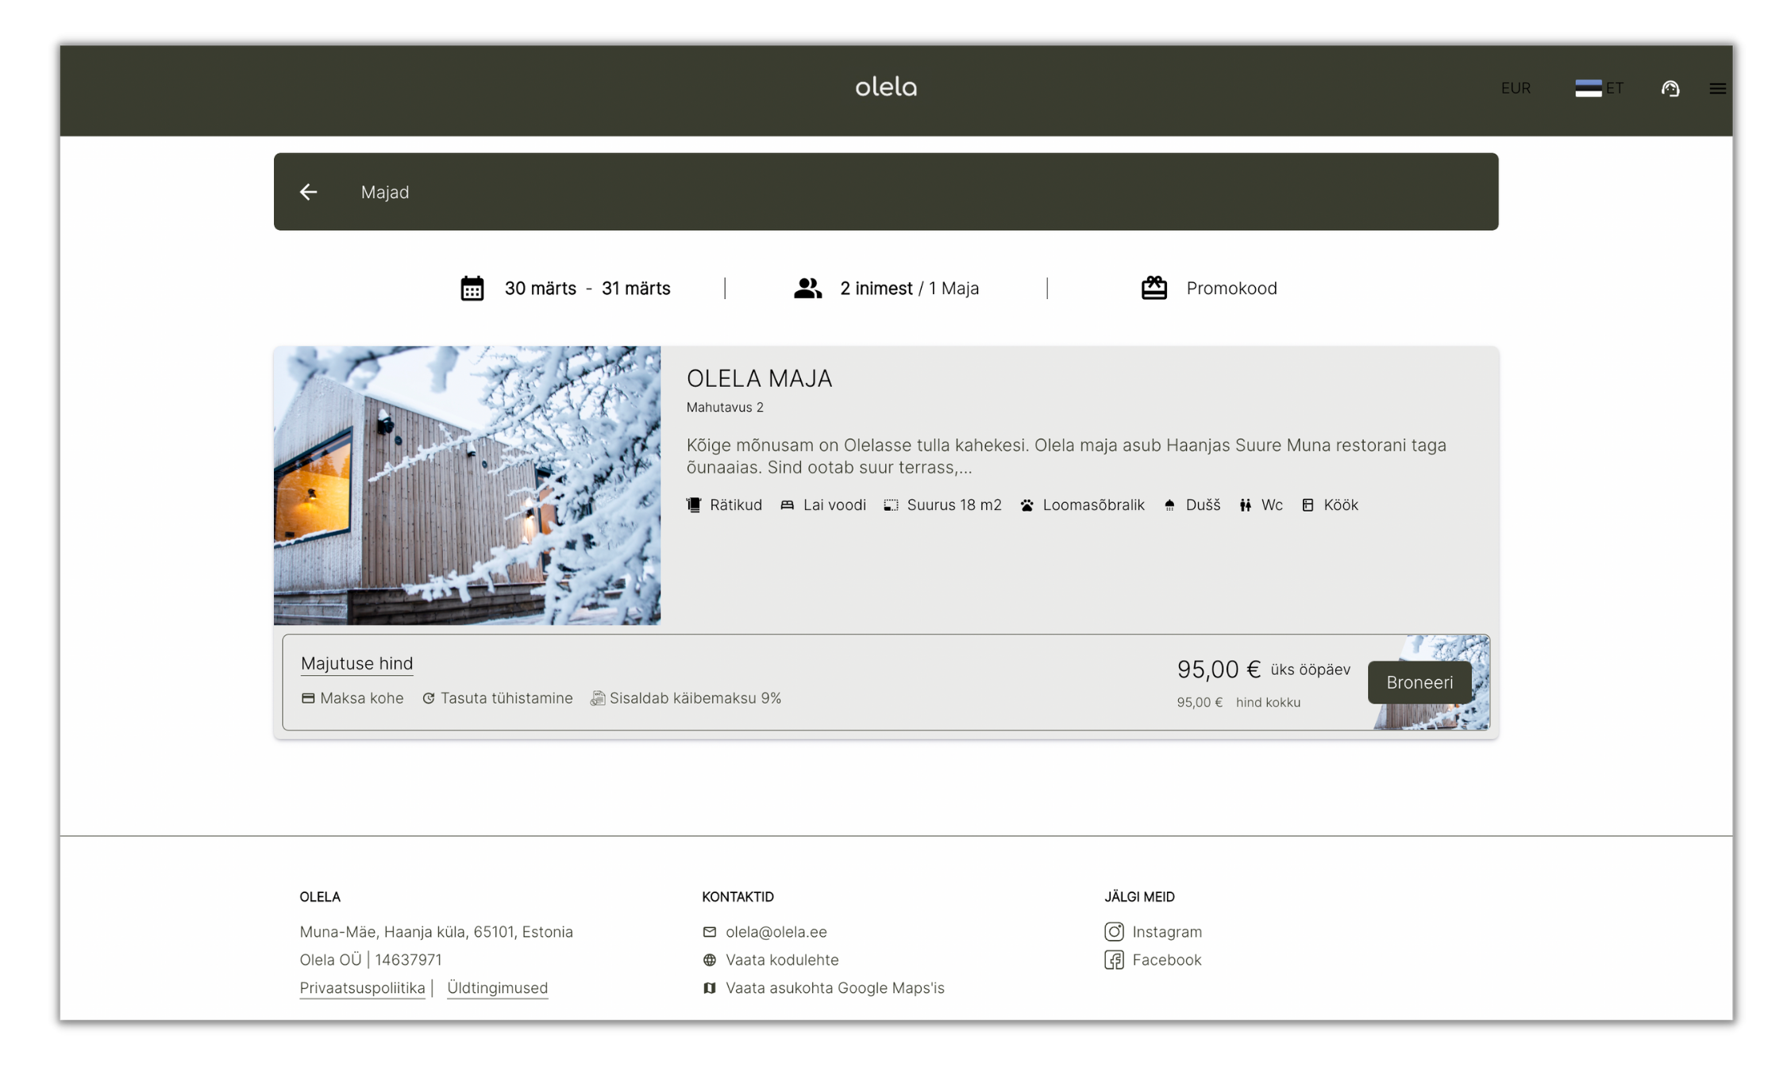Click the Olela OÜ | 14637971 text
The width and height of the screenshot is (1791, 1070).
[371, 960]
